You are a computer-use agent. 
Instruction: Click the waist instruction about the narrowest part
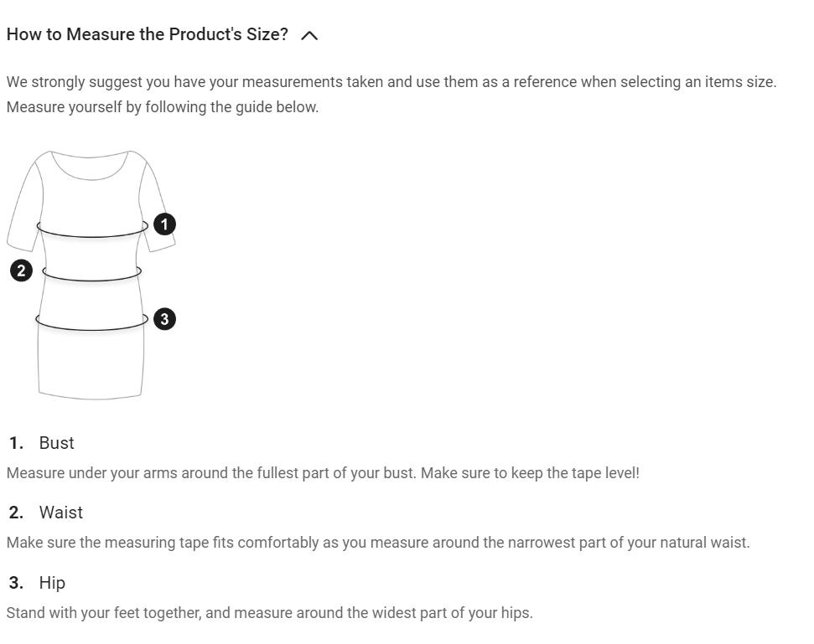[378, 543]
